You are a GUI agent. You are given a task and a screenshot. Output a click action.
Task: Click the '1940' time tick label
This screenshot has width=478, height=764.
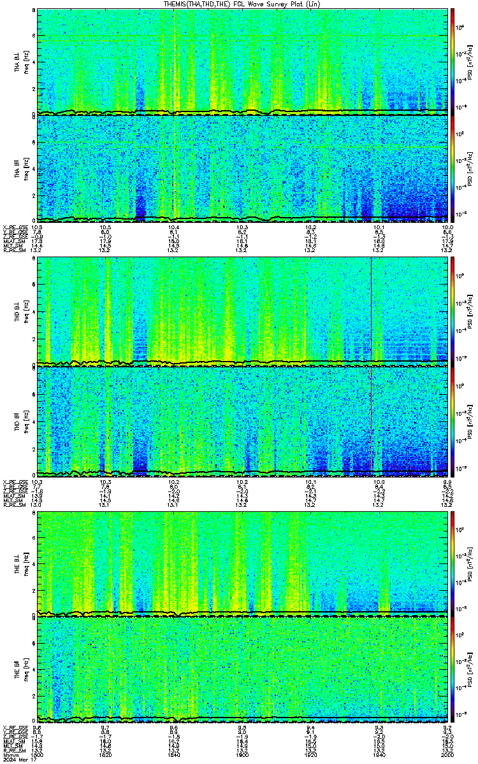click(379, 755)
